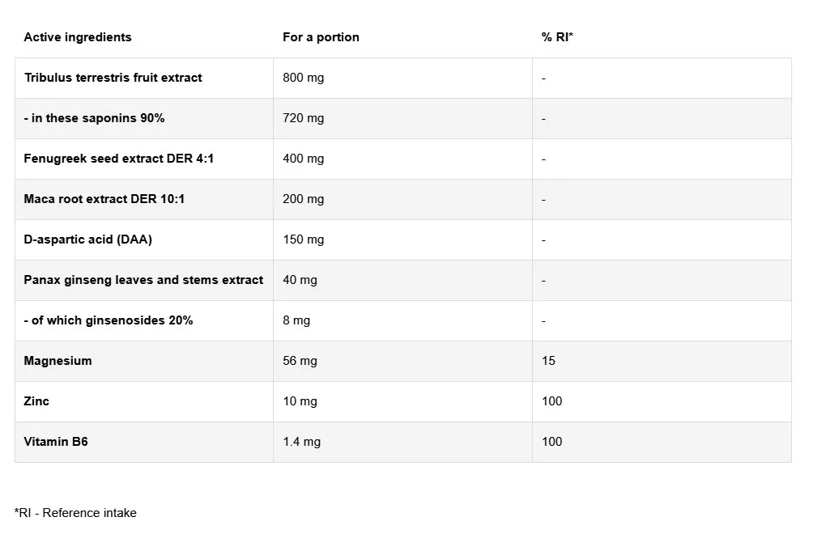The width and height of the screenshot is (813, 551).
Task: Click the 200 mg value
Action: pos(303,199)
